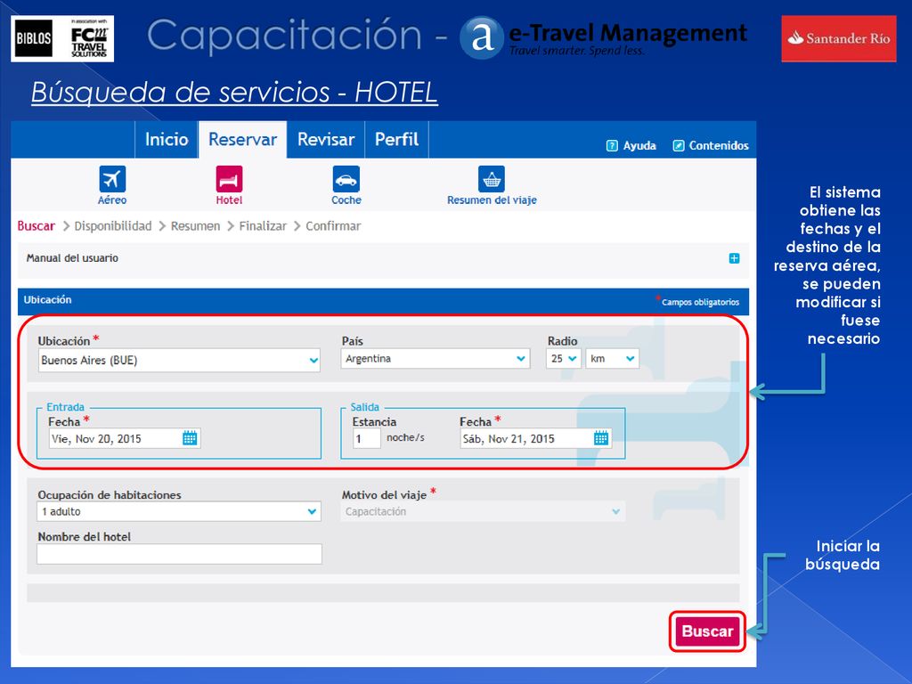Open the Salida date calendar icon

click(x=601, y=438)
